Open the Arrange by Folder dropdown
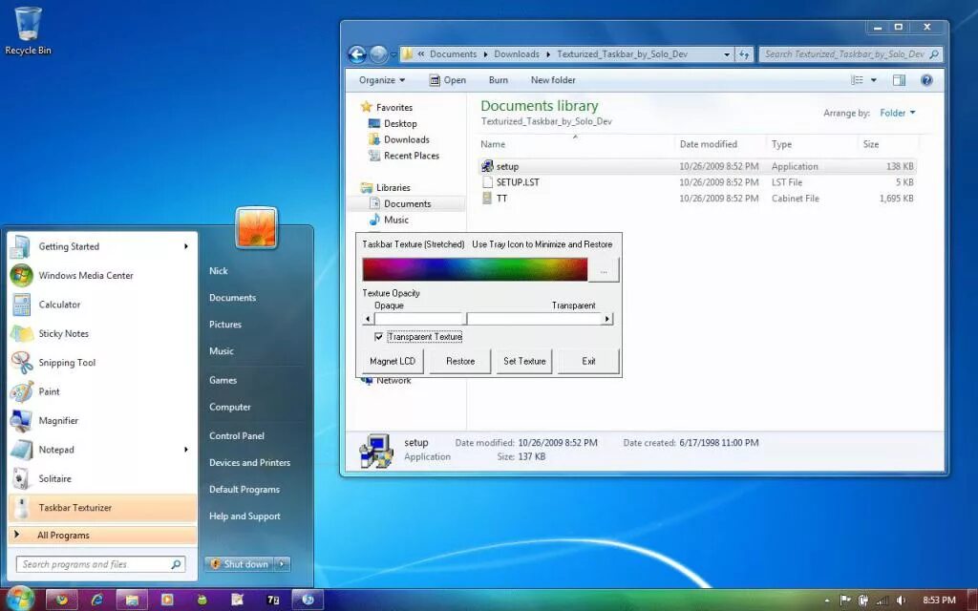Viewport: 978px width, 611px height. (x=898, y=113)
